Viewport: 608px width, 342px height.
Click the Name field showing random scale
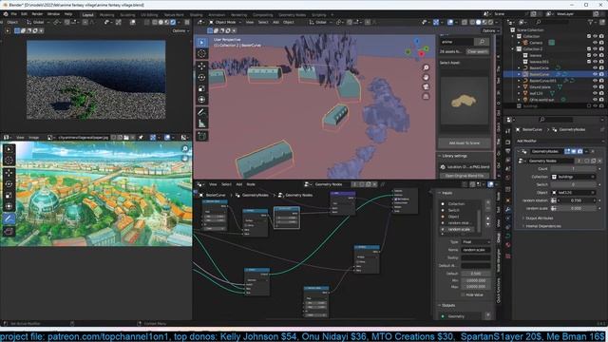(x=476, y=250)
